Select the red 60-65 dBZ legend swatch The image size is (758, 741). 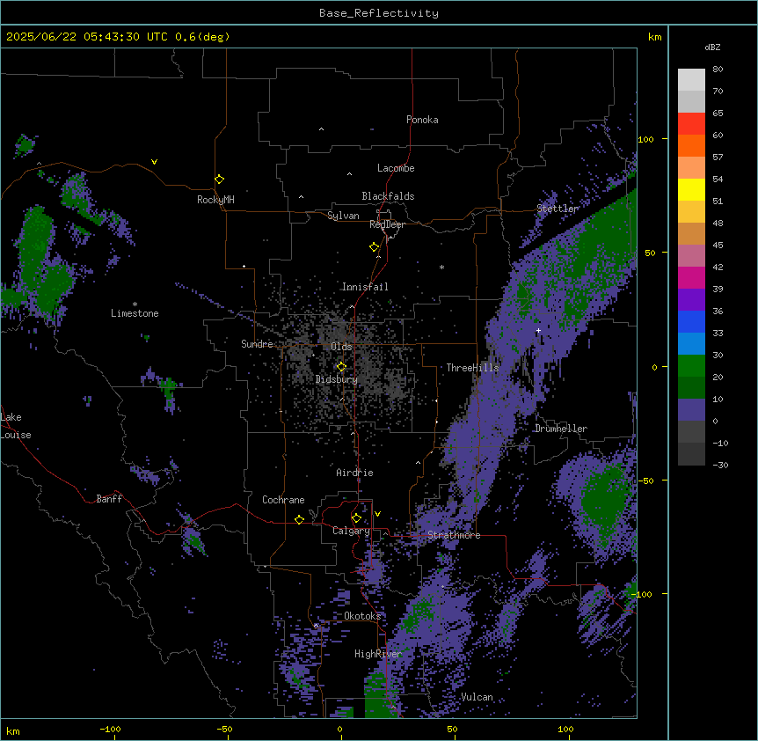691,123
